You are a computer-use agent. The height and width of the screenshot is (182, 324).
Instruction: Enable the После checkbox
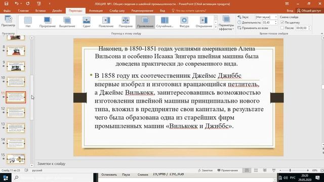[x=282, y=28]
